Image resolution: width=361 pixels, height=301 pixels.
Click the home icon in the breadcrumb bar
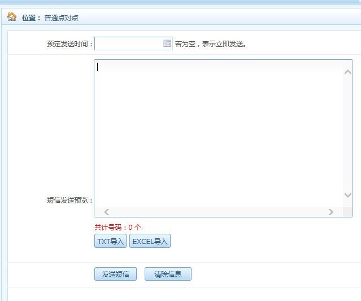(12, 17)
